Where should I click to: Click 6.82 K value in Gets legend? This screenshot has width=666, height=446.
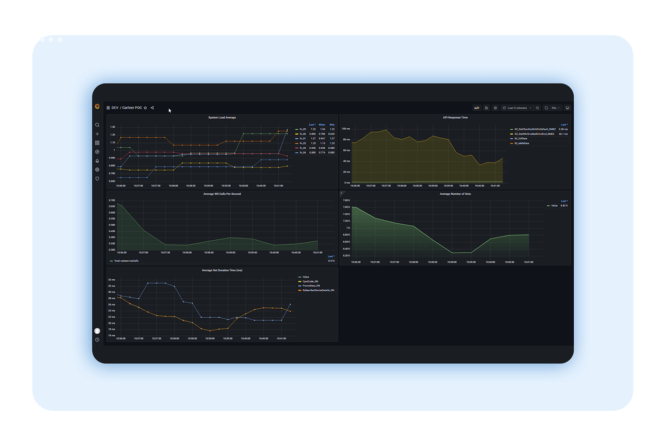[x=564, y=206]
